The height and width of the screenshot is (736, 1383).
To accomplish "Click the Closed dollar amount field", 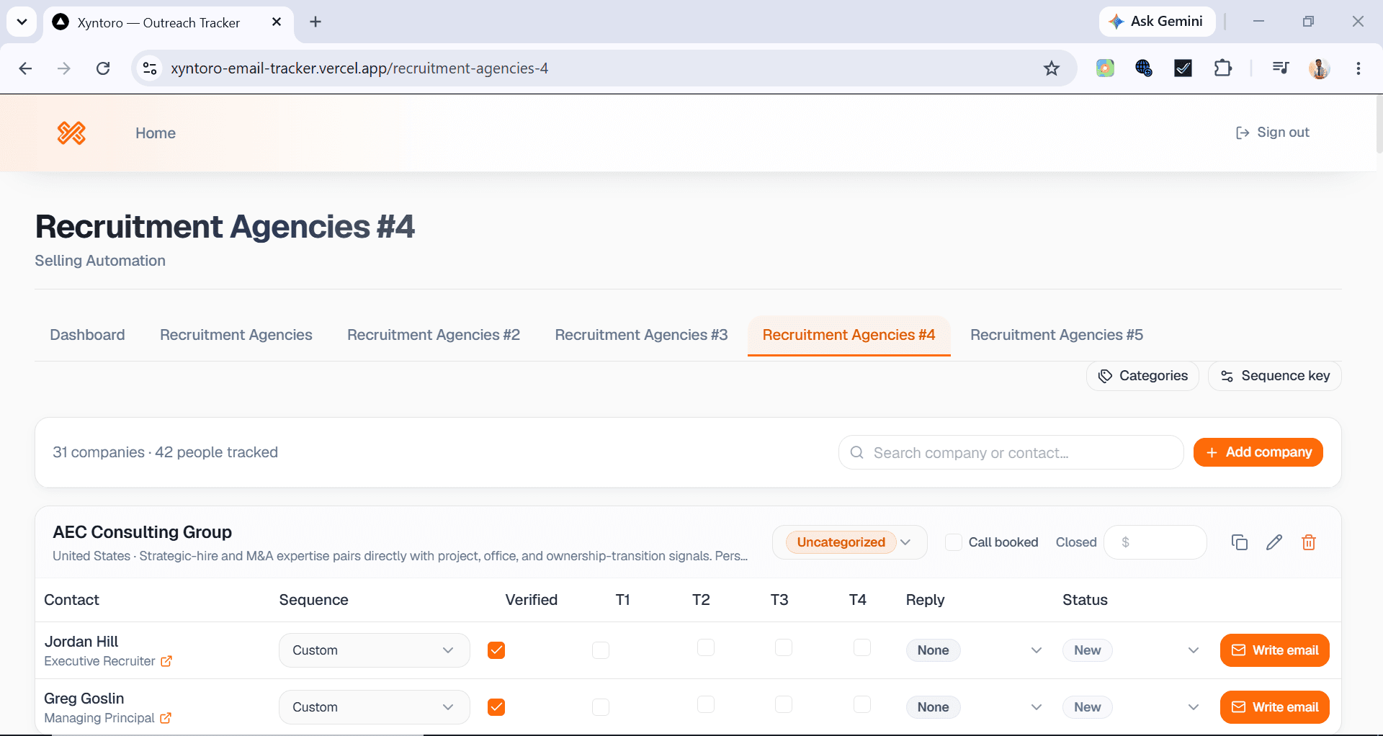I will pos(1155,542).
